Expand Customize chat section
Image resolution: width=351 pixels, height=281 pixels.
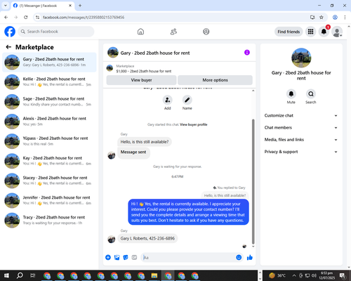[x=301, y=115]
